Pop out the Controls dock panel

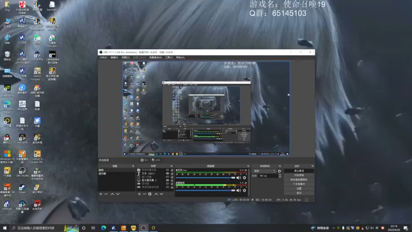coord(312,166)
